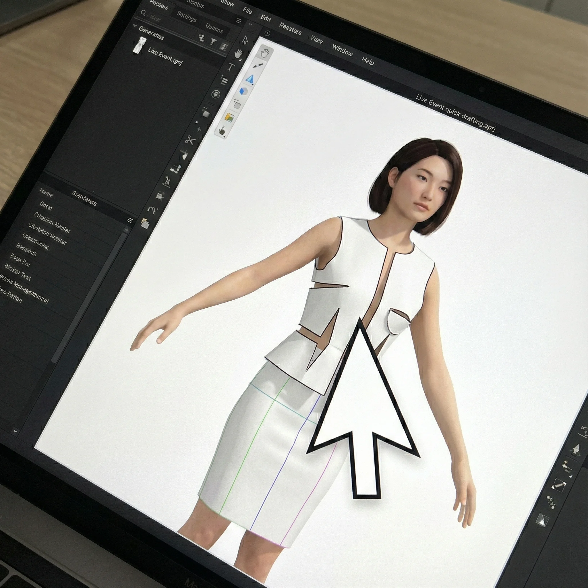Select the Live Event.aprj file thumbnail

[140, 46]
